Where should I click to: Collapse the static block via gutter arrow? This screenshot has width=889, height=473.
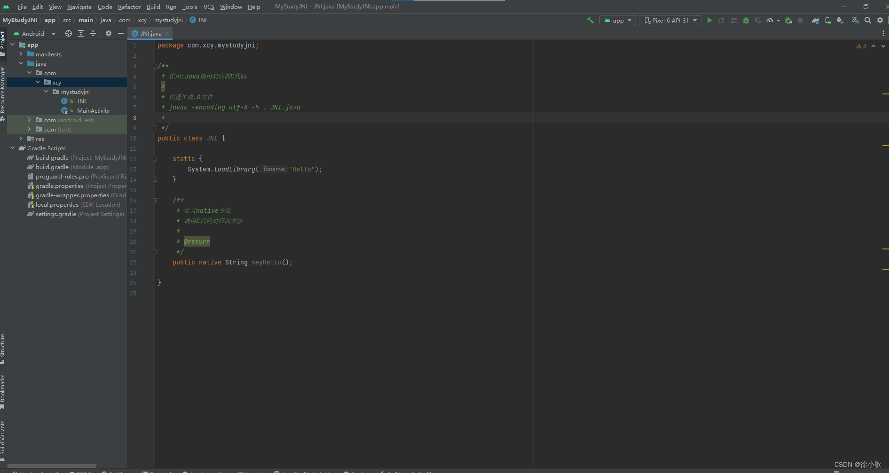tap(155, 159)
